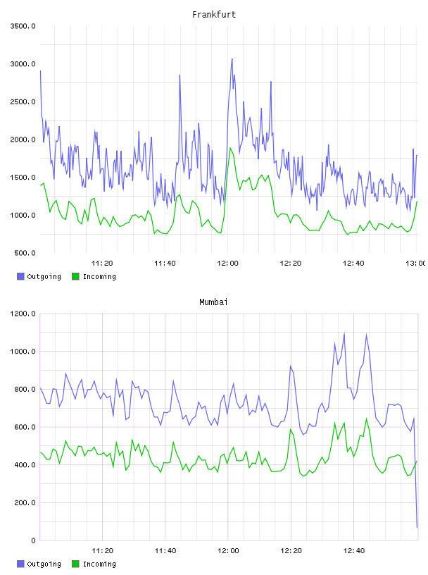
Task: Click the 800.0 label on the Mumbai y-axis
Action: 25,389
